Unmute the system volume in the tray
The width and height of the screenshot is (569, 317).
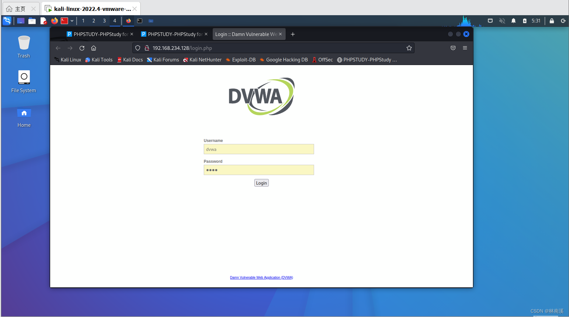[x=502, y=20]
